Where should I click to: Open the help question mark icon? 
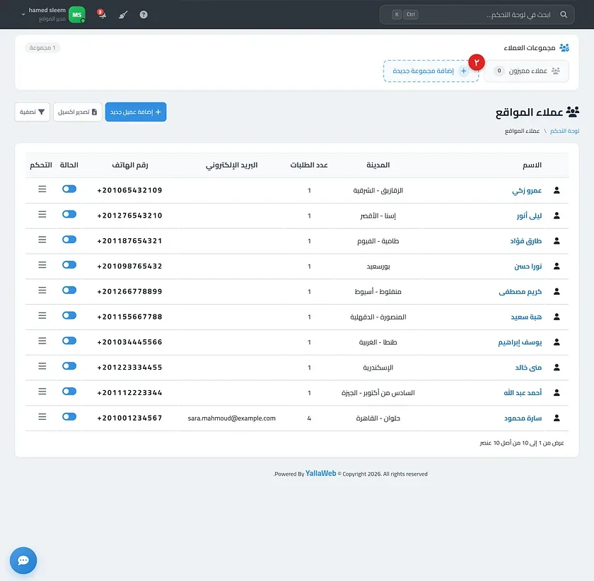[x=144, y=15]
